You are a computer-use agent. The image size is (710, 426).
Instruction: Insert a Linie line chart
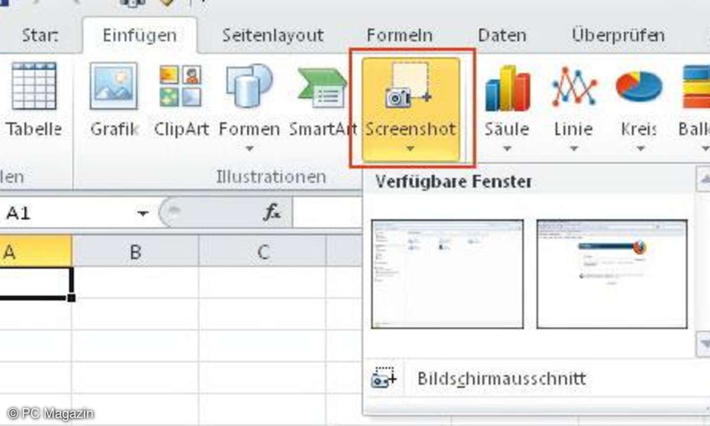[x=573, y=88]
